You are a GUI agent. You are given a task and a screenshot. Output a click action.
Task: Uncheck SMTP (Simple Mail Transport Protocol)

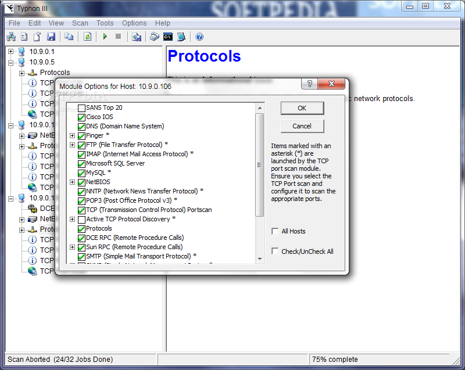(x=81, y=257)
